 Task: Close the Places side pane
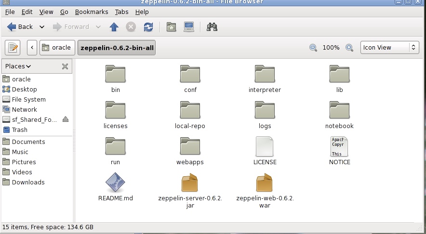(65, 66)
